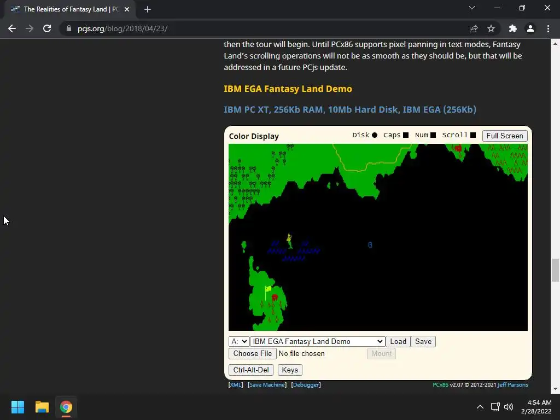Viewport: 560px width, 420px height.
Task: Open the Debugger link
Action: pos(306,384)
